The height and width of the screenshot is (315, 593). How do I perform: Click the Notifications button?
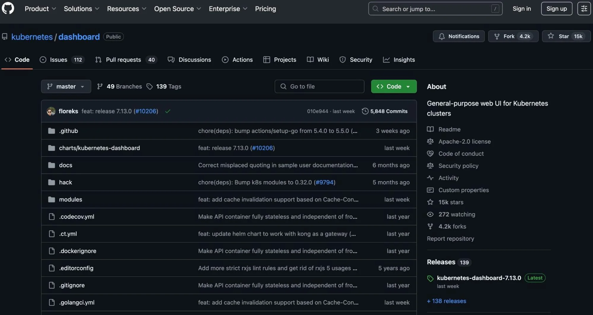459,36
